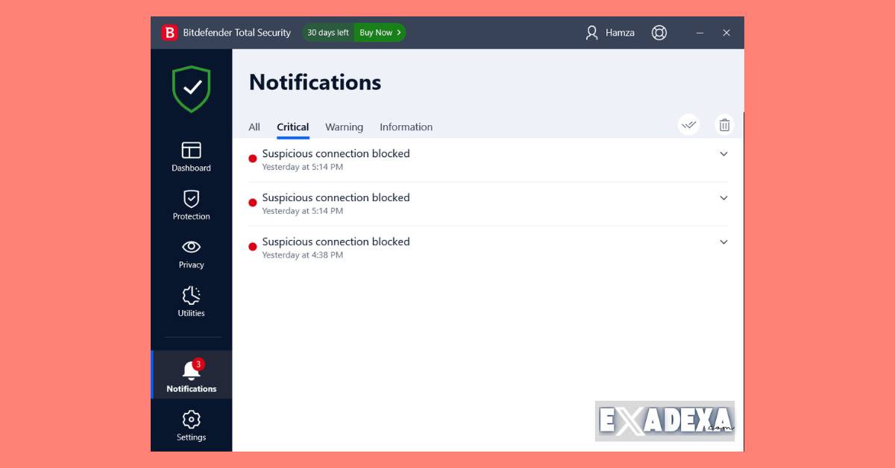The height and width of the screenshot is (468, 895).
Task: Click the Buy Now button
Action: pos(379,32)
